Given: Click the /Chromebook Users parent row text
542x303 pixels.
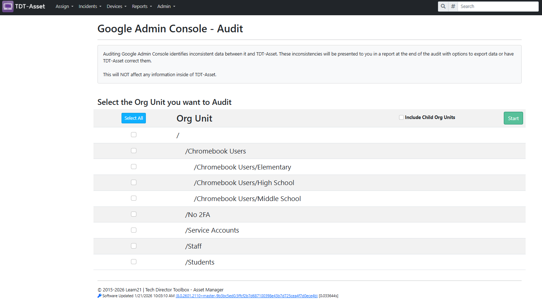Looking at the screenshot, I should point(215,151).
